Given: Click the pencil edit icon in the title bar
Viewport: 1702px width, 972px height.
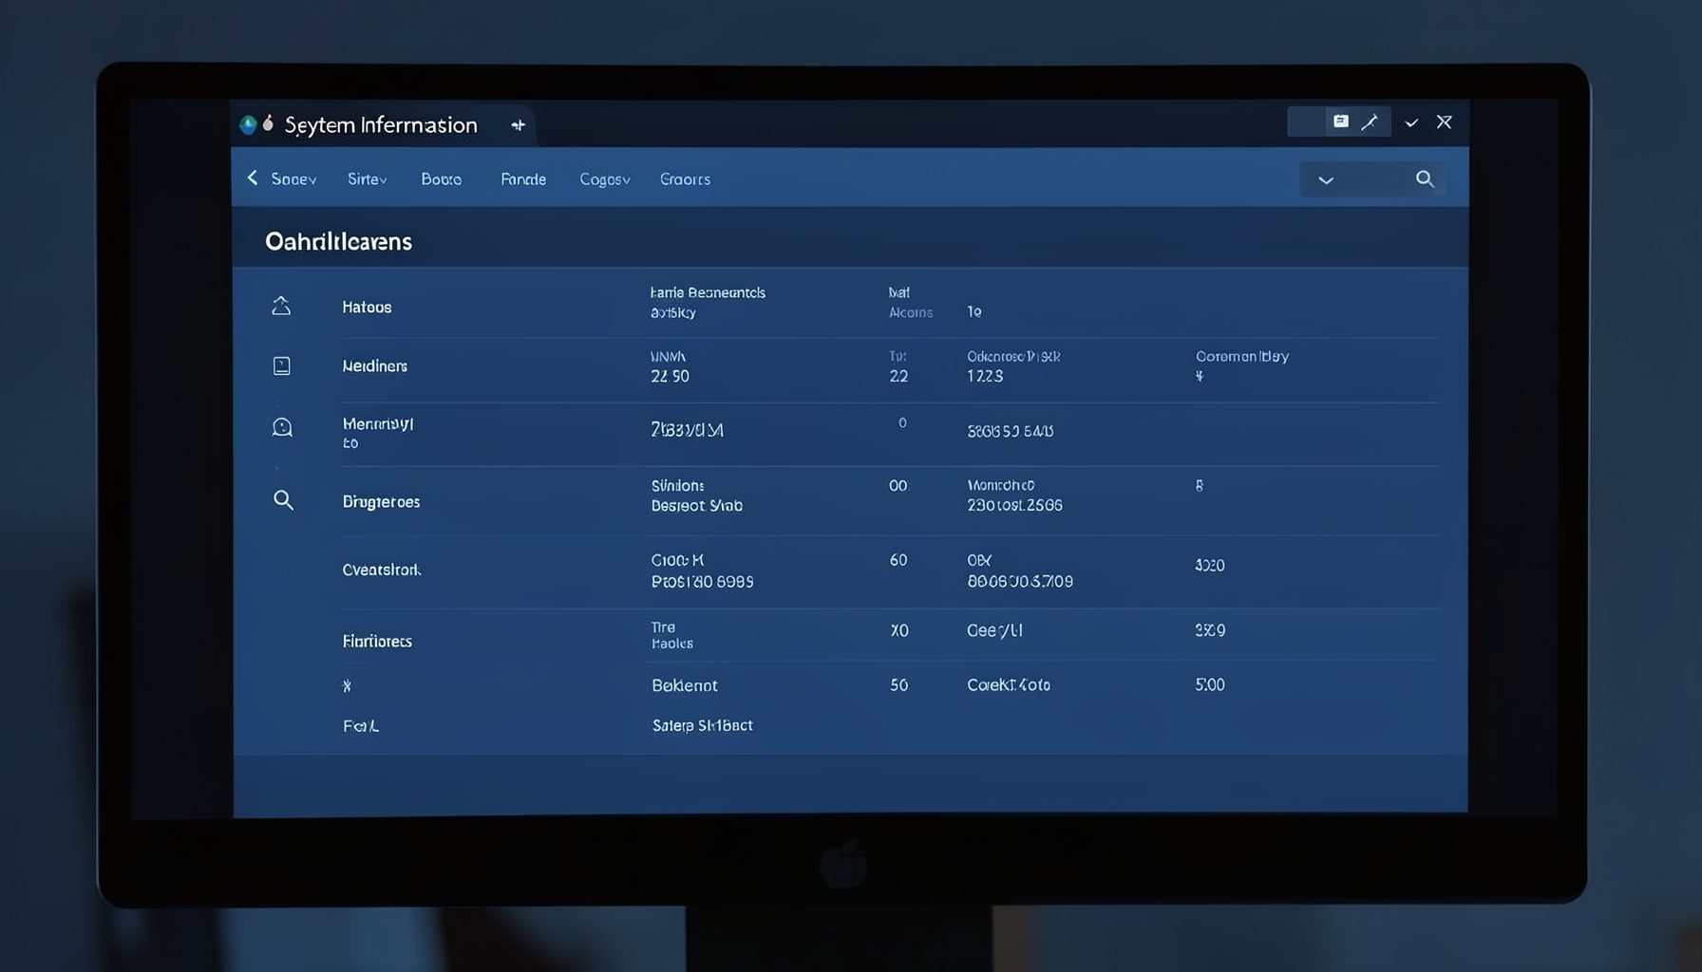Looking at the screenshot, I should click(1370, 121).
